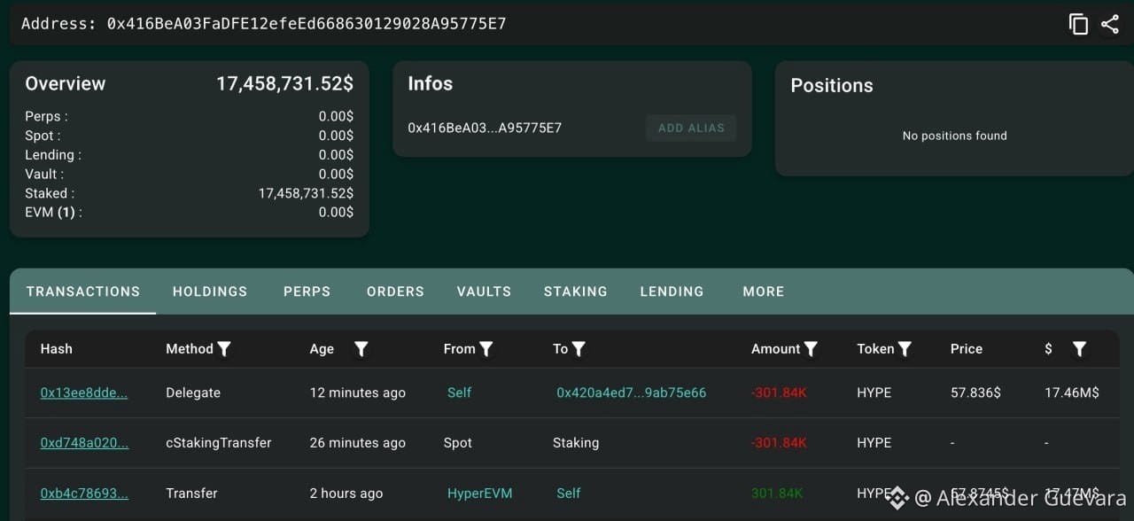Click the full address at the top
The width and height of the screenshot is (1134, 521).
pos(307,24)
